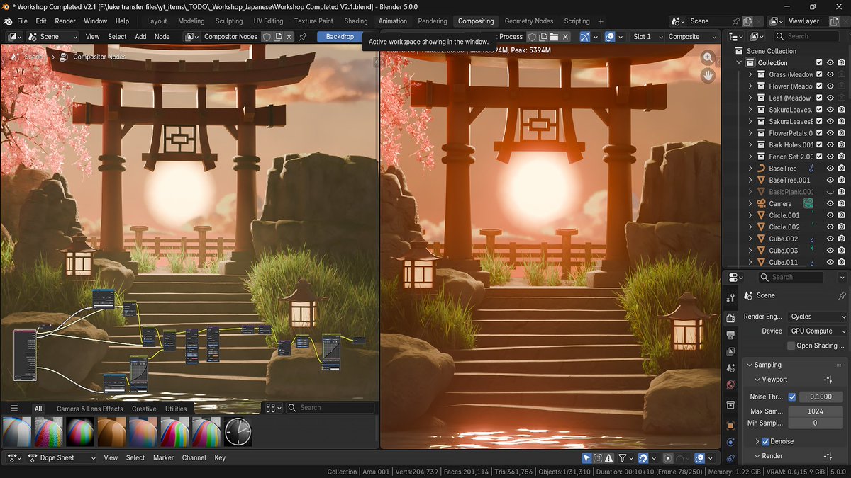Unlink the Compositor Nodes datablock
851x478 pixels.
[289, 37]
